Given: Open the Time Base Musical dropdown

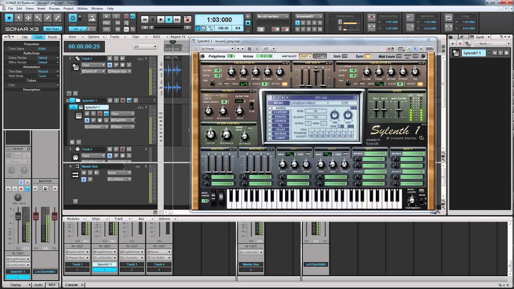Looking at the screenshot, I should pyautogui.click(x=49, y=71).
